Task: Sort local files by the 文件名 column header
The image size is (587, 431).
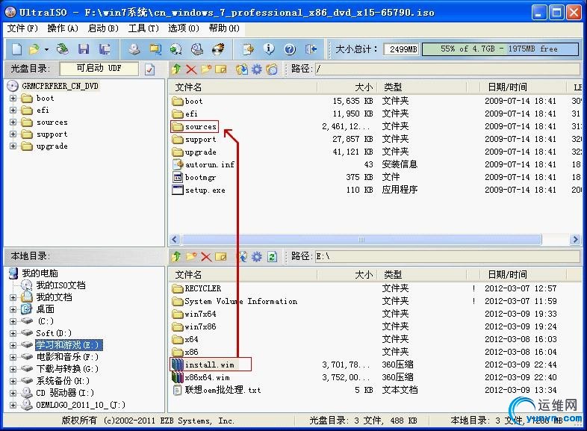Action: pyautogui.click(x=243, y=275)
